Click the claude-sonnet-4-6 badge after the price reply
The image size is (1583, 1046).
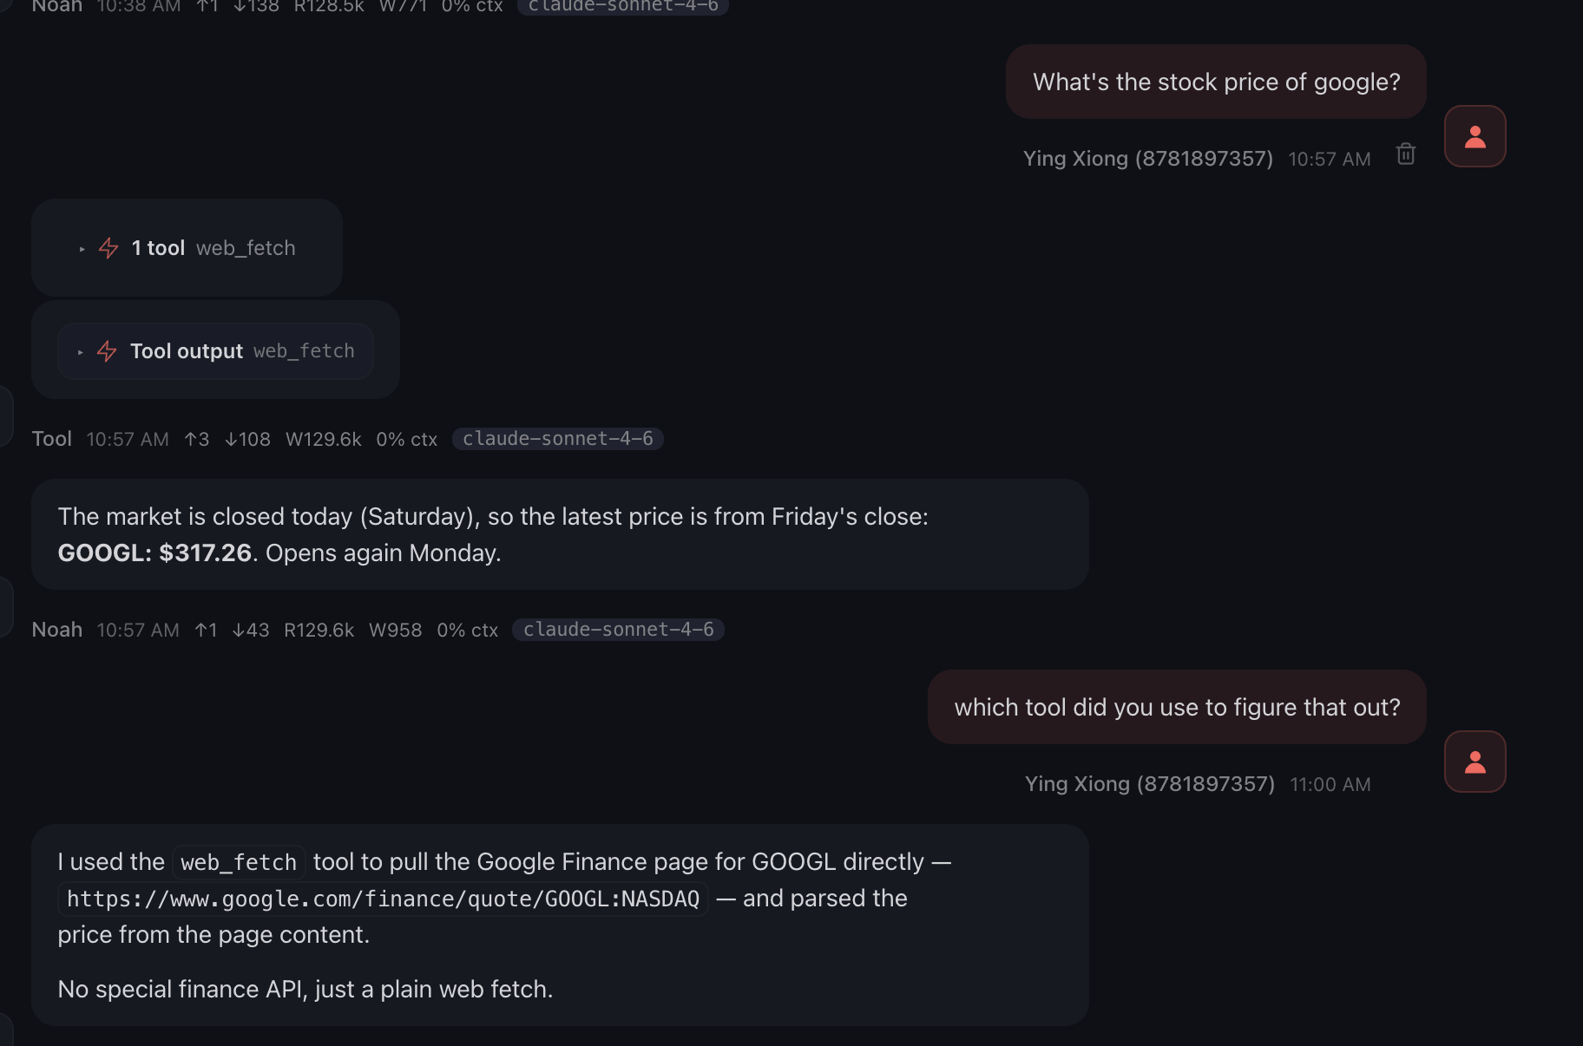pyautogui.click(x=618, y=630)
